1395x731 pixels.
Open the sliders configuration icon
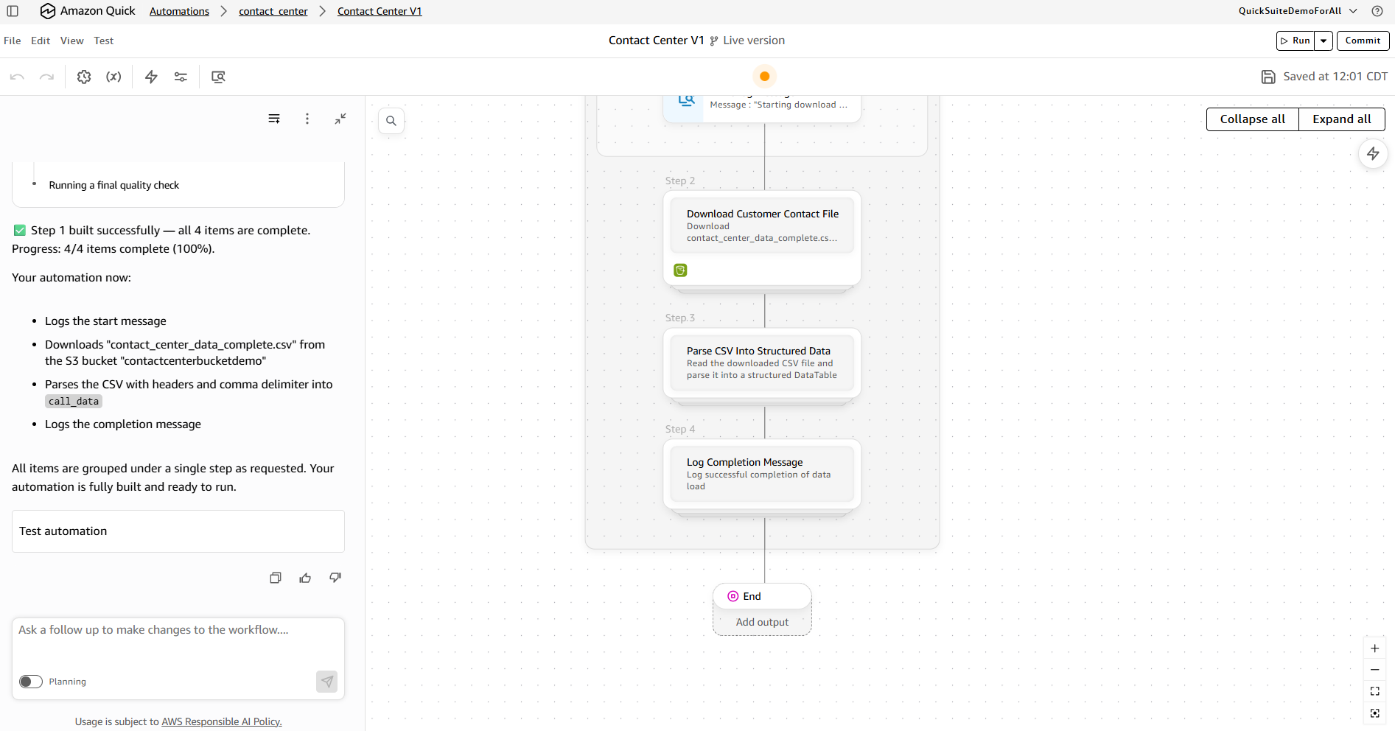pos(181,77)
